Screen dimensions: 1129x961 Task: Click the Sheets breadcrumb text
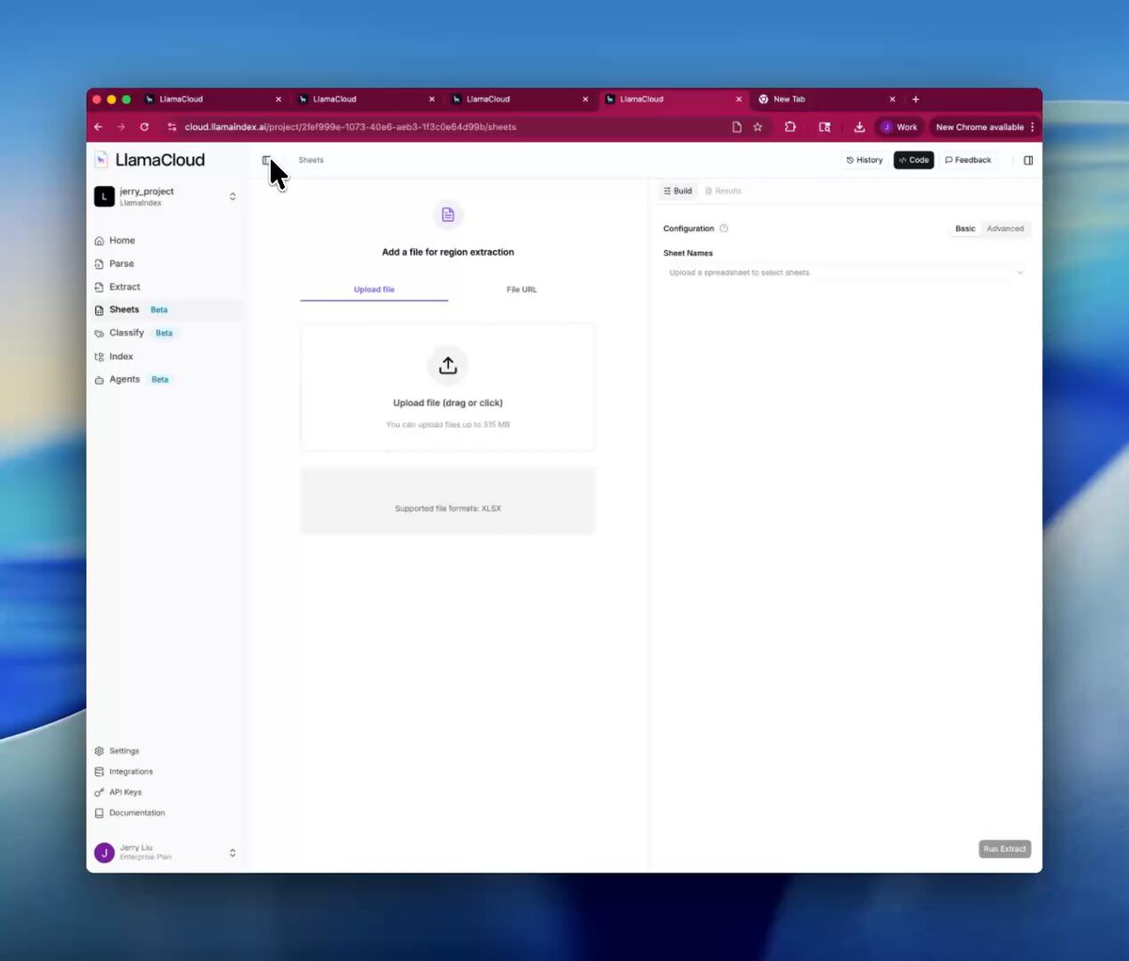click(311, 160)
